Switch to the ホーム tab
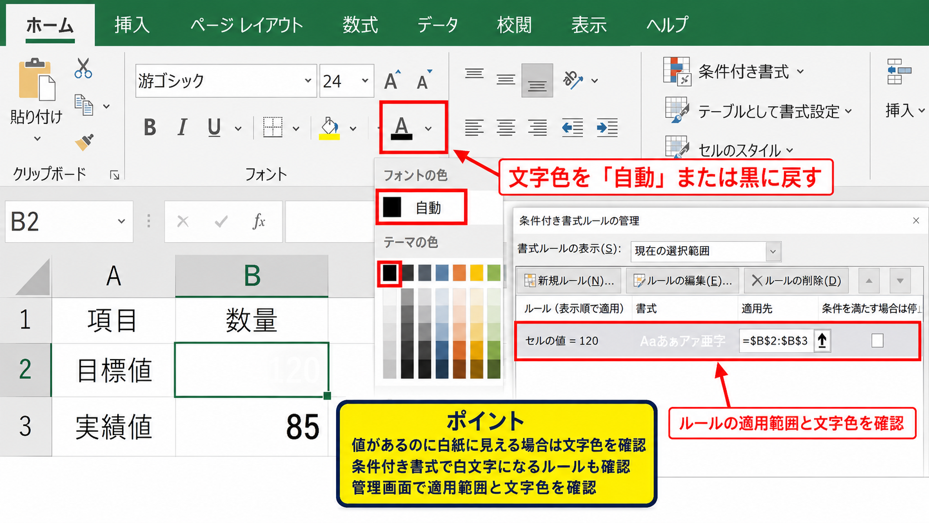Screen dimensions: 929x523 coord(50,25)
